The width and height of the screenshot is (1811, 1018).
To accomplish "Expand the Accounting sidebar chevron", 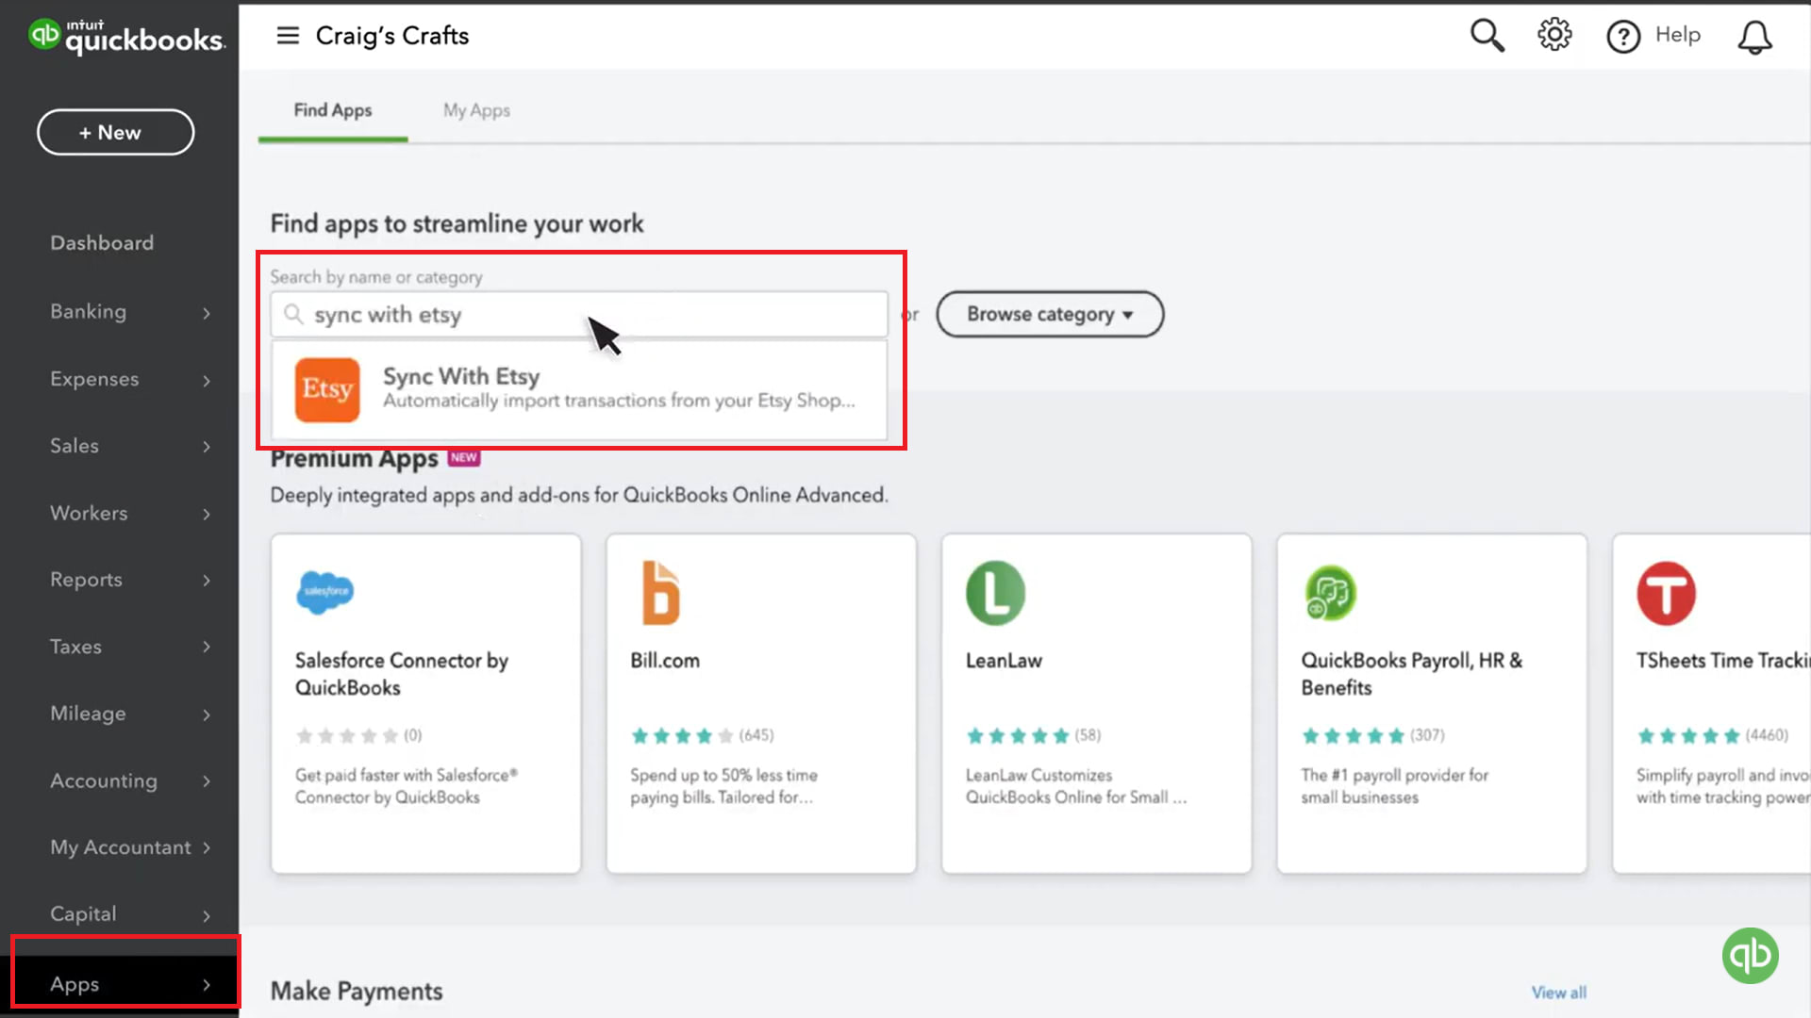I will [x=207, y=781].
